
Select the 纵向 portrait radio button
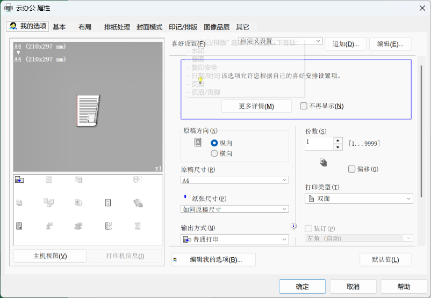(214, 143)
